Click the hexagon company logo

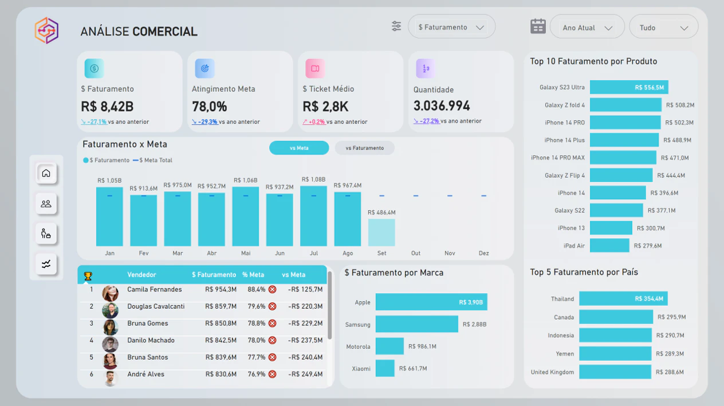coord(46,30)
